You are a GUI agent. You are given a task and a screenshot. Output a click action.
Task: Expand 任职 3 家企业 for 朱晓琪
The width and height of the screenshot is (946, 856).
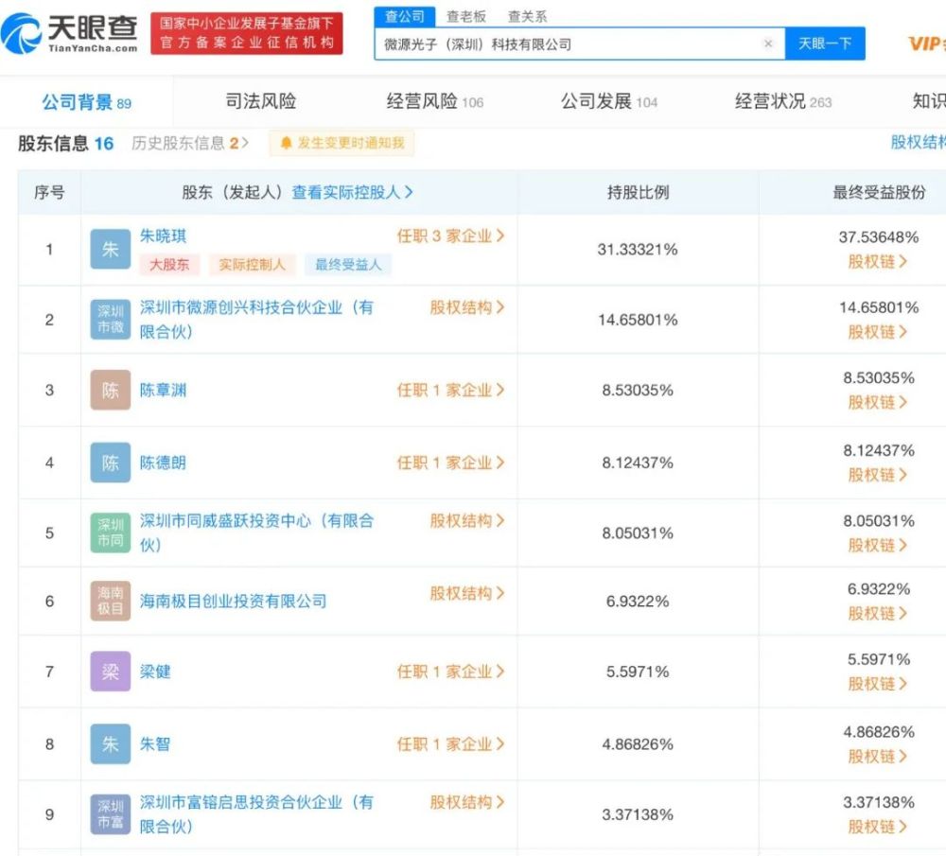tap(450, 236)
